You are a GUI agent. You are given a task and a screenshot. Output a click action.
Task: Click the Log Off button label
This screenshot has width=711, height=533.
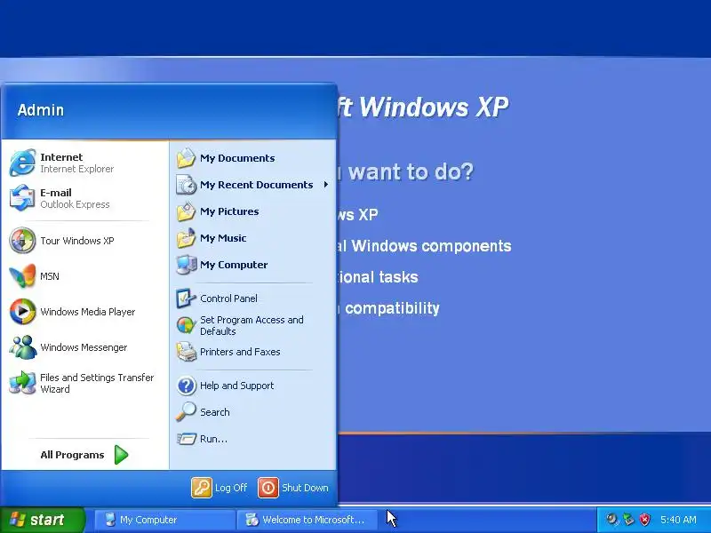click(x=231, y=488)
